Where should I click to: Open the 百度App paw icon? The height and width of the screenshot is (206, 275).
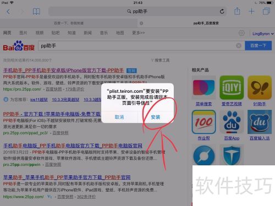tap(232, 122)
